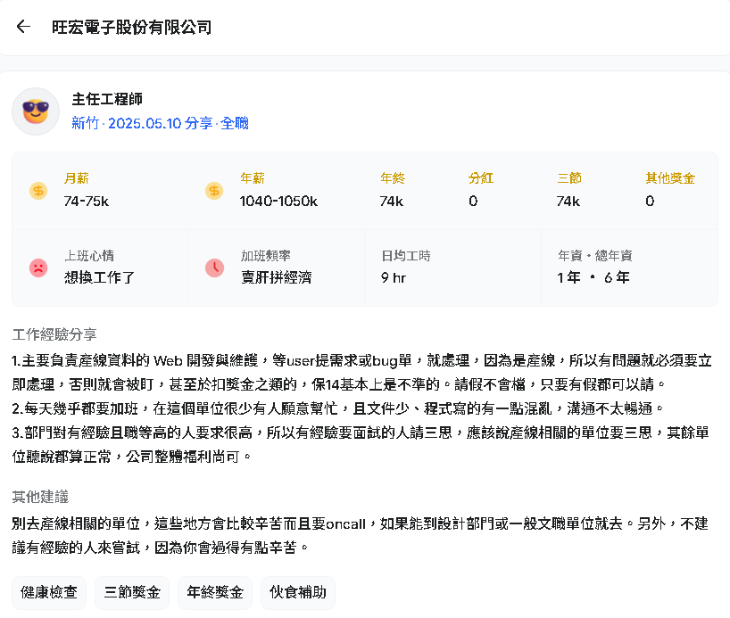Open the 健康檢查 benefit tag
Image resolution: width=730 pixels, height=618 pixels.
[x=49, y=592]
